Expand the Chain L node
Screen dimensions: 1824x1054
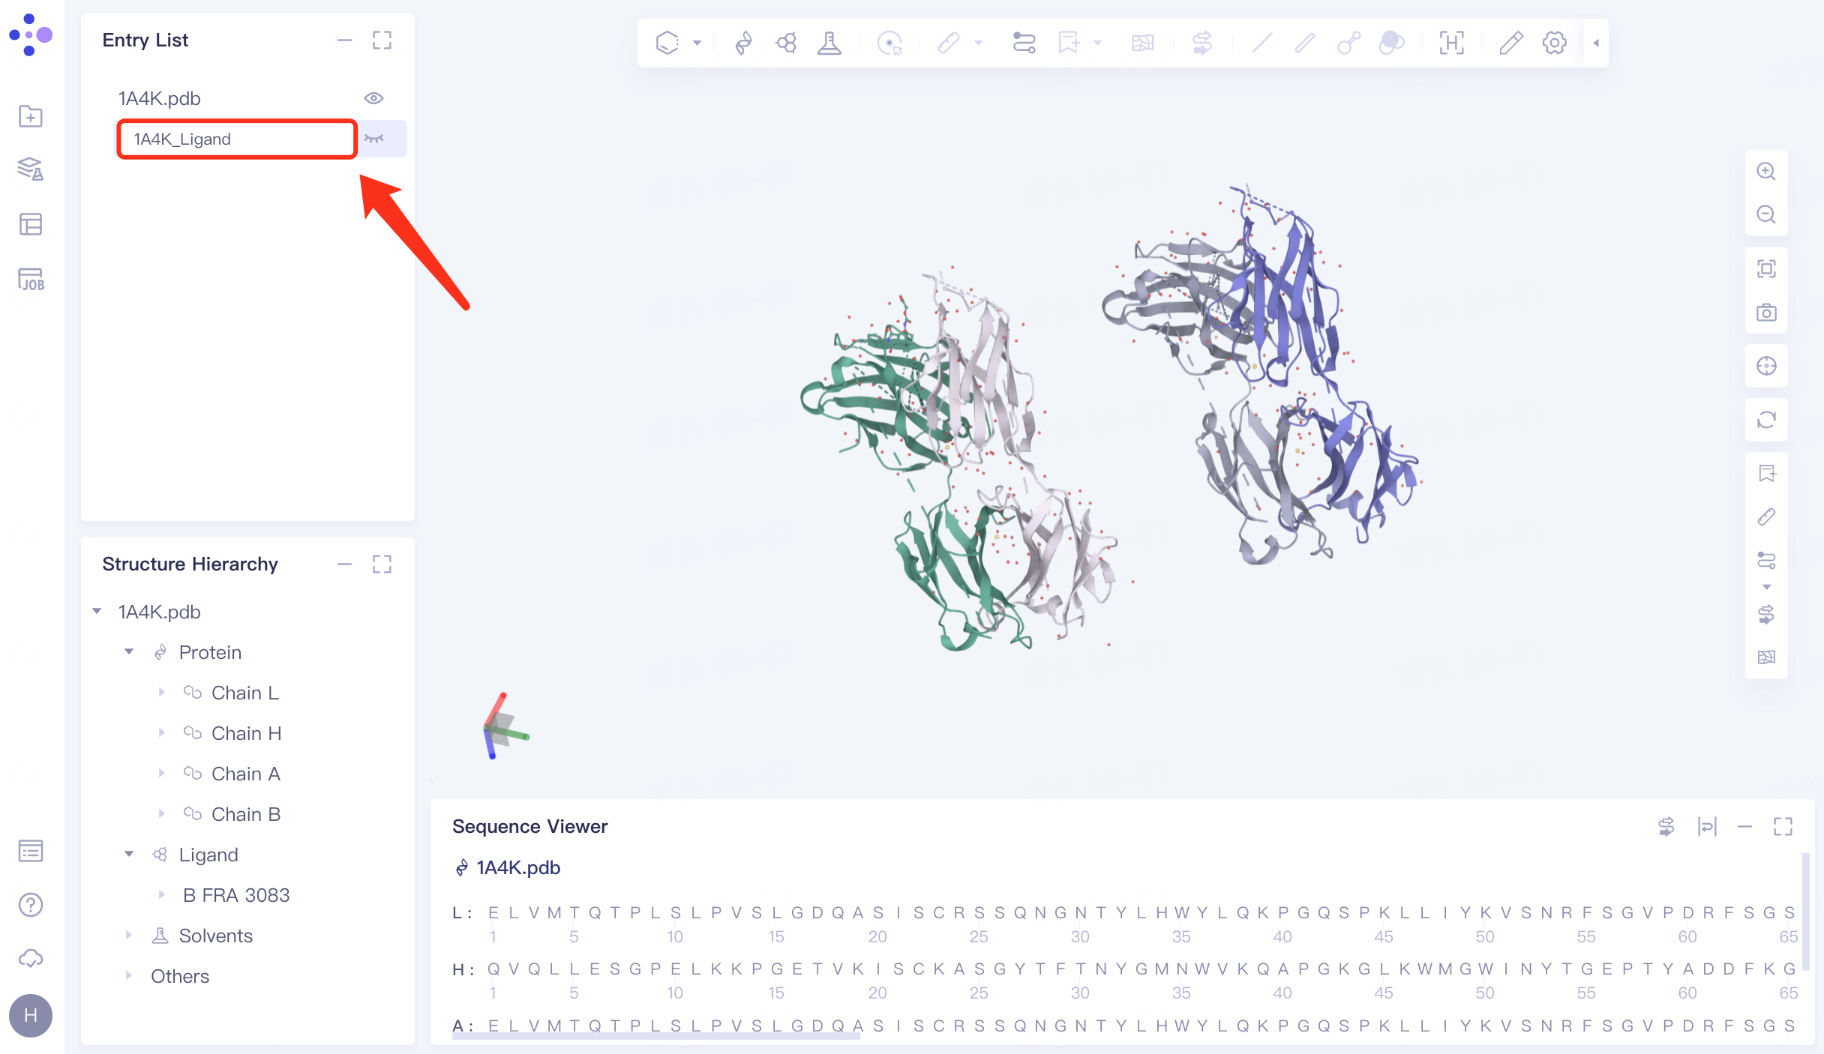(x=163, y=692)
